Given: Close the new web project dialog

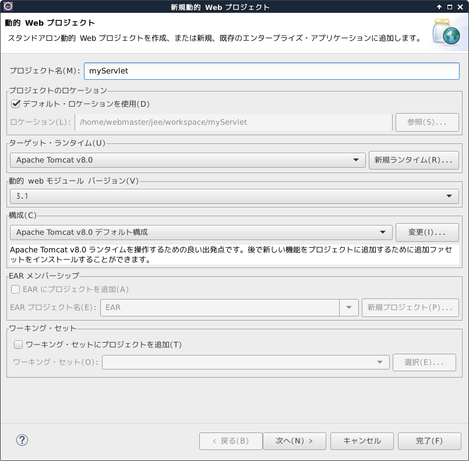Looking at the screenshot, I should coord(460,7).
